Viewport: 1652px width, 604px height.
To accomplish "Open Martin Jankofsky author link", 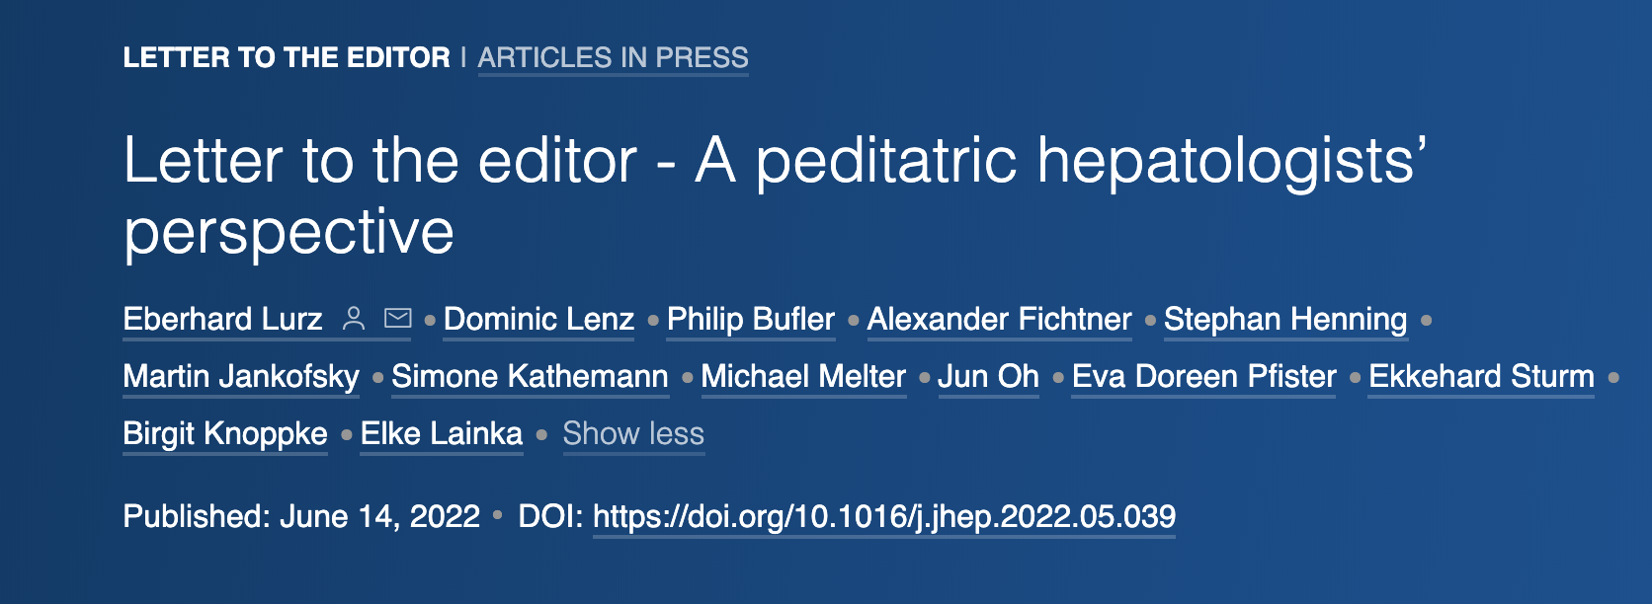I will click(x=241, y=376).
